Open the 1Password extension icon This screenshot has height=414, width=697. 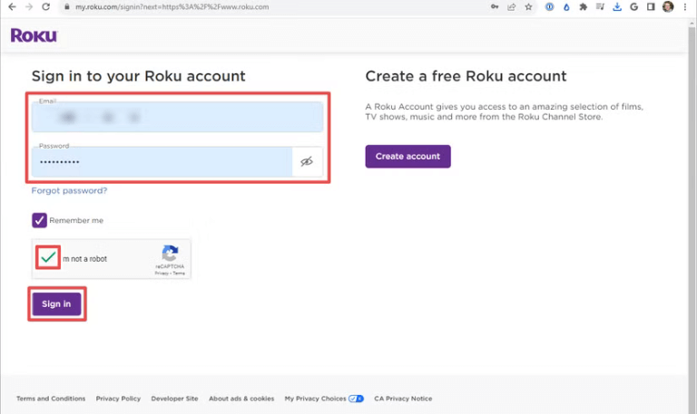[549, 7]
